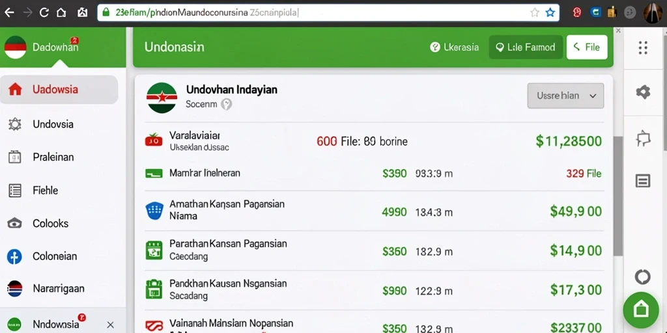Image resolution: width=667 pixels, height=333 pixels.
Task: Click the Parathan Kansan Pagansian calendar icon
Action: tap(154, 250)
